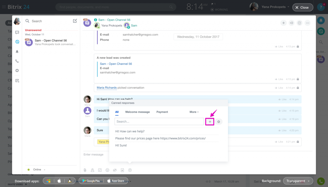Viewport: 328px width, 187px height.
Task: Open the Transparent background dropdown
Action: [298, 181]
